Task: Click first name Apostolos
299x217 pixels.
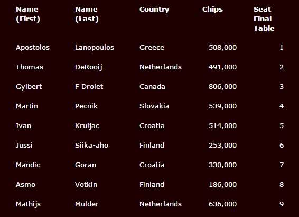Action: pos(33,48)
